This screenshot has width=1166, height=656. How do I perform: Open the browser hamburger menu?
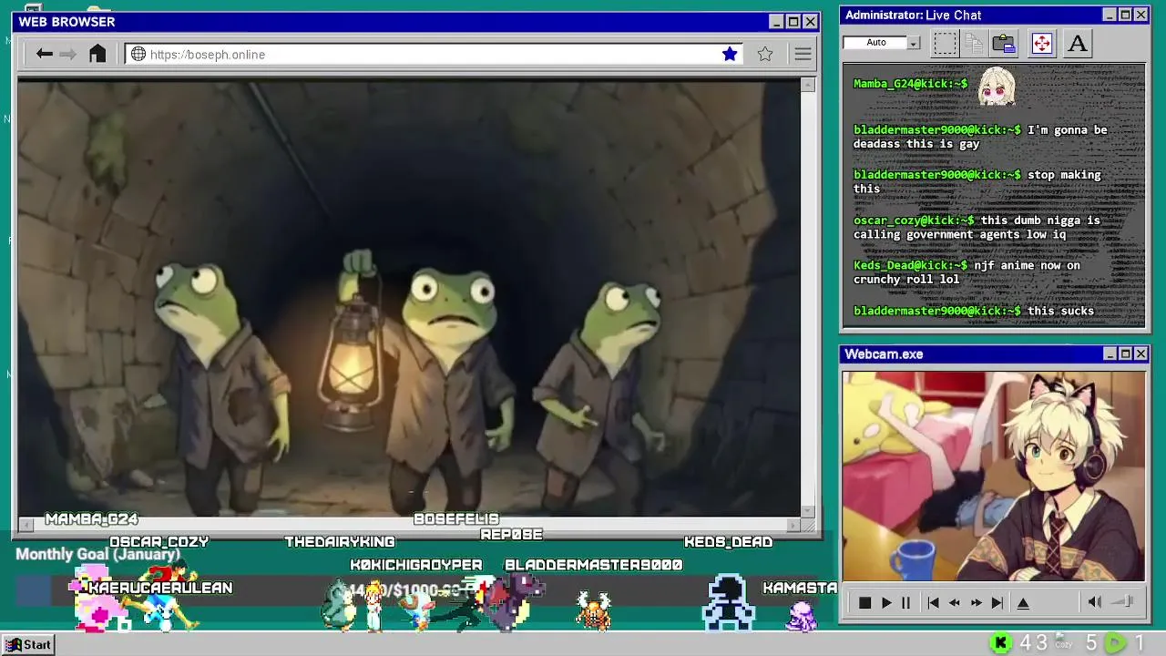point(803,55)
